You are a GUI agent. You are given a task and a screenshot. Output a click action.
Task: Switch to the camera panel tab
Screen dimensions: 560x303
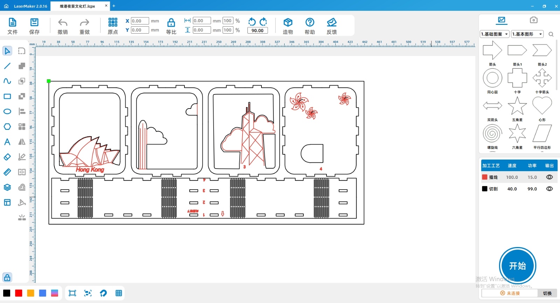(533, 20)
